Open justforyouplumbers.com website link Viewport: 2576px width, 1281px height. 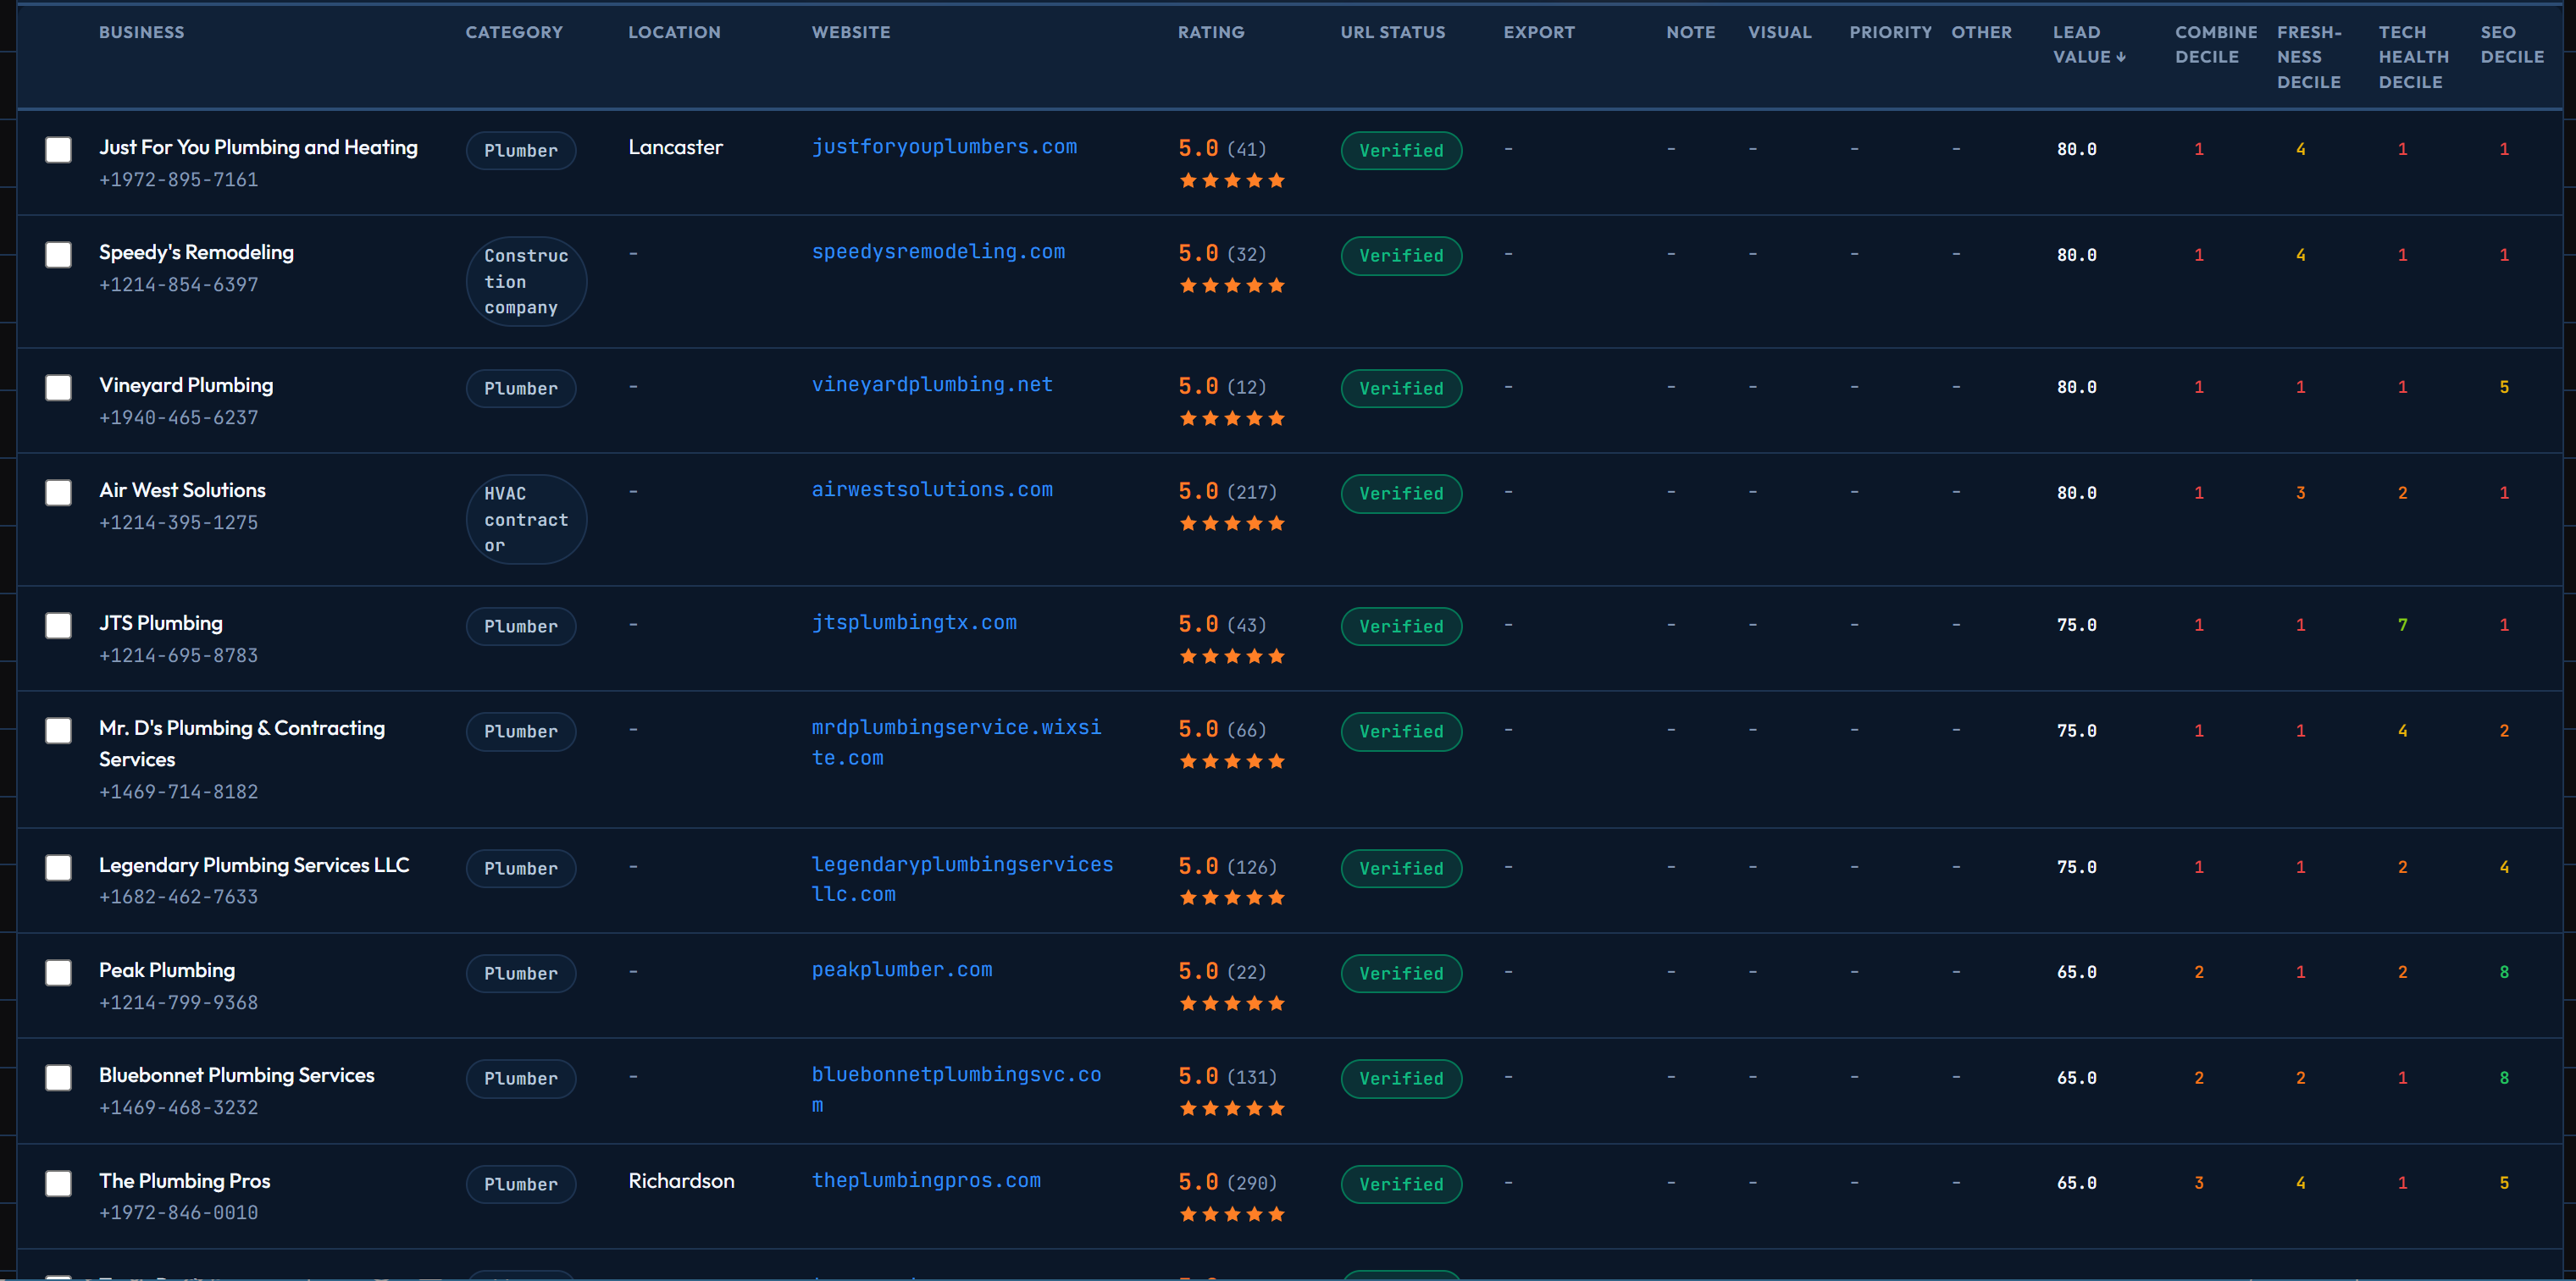point(944,146)
